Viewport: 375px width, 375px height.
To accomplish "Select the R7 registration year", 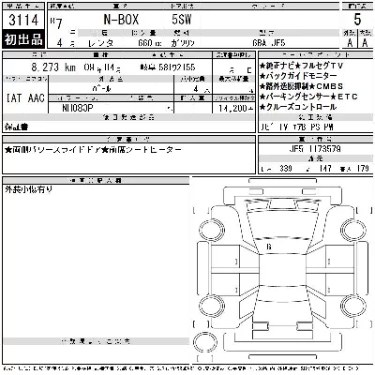I will tap(56, 22).
